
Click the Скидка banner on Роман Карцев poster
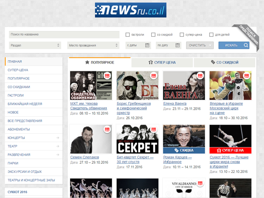coord(184,150)
